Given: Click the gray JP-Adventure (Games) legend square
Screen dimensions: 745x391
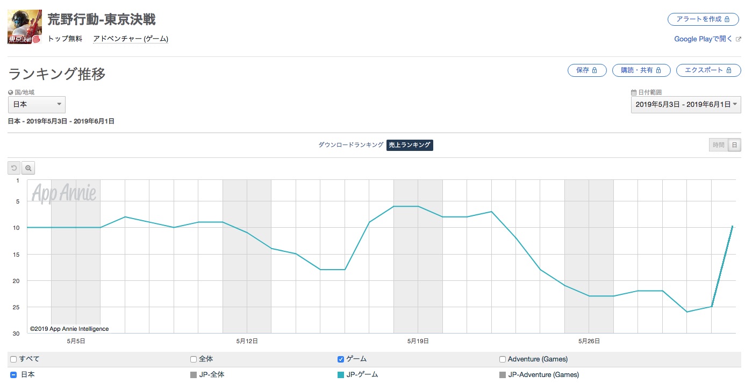Looking at the screenshot, I should click(x=503, y=374).
